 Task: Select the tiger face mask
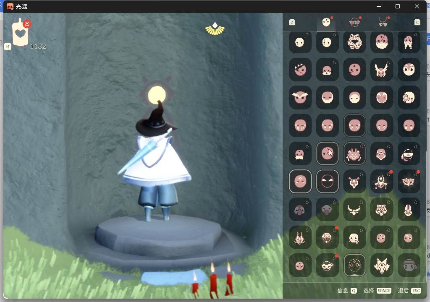coord(382,209)
